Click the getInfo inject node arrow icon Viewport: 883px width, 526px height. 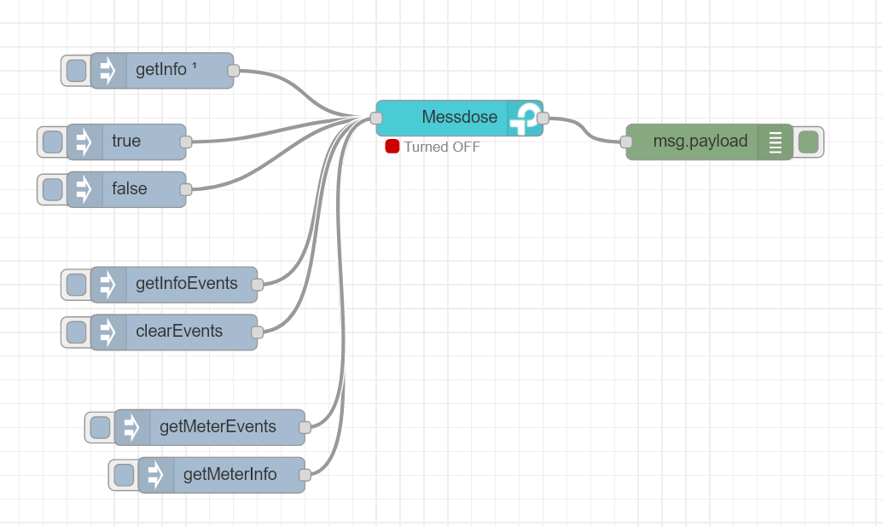point(108,71)
